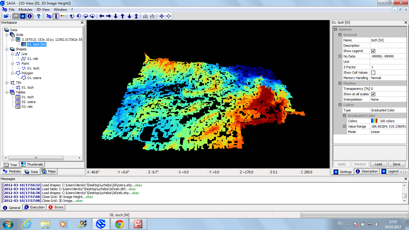Switch to the Thumbnails tab
Viewport: 409px width, 230px height.
click(x=32, y=164)
